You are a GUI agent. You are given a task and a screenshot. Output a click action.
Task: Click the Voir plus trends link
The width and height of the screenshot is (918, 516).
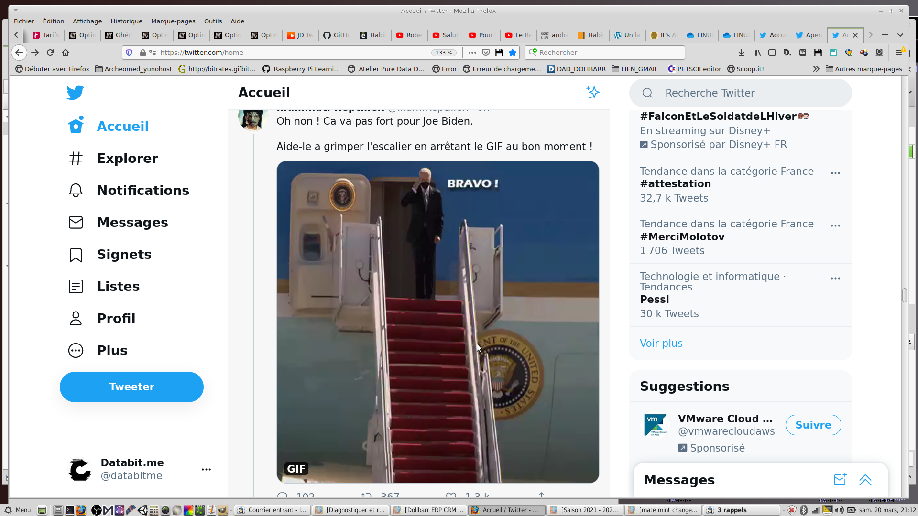coord(661,343)
